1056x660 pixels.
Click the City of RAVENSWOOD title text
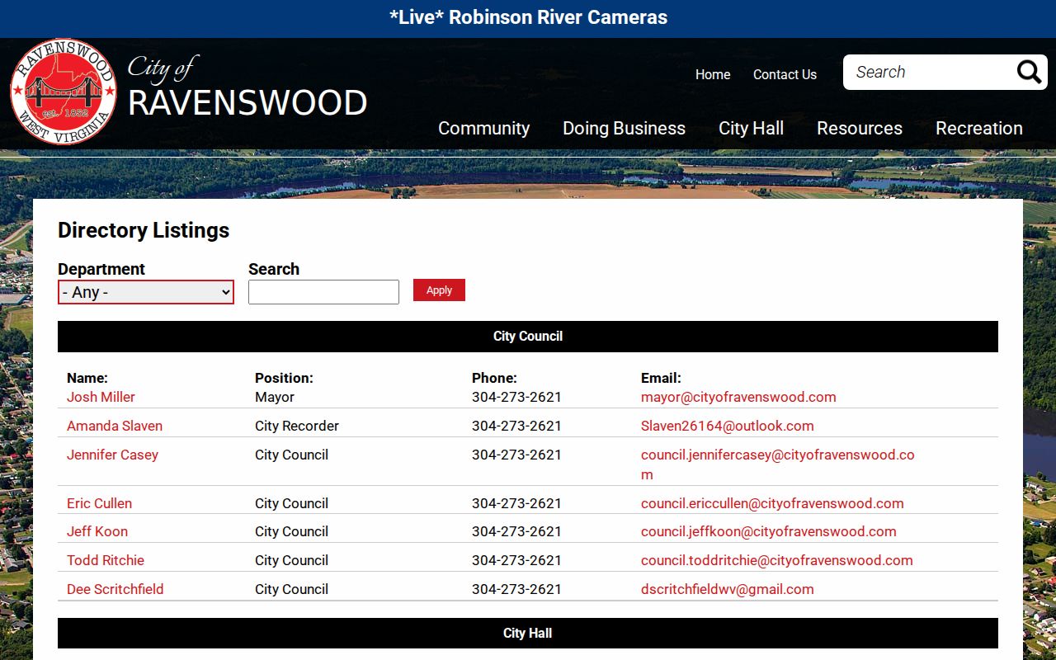(247, 87)
